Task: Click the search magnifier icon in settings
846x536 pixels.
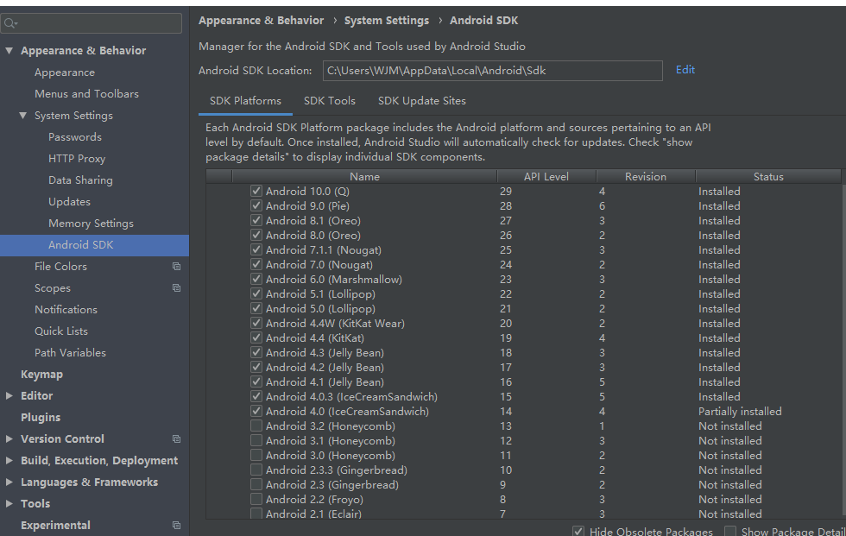Action: pos(9,23)
